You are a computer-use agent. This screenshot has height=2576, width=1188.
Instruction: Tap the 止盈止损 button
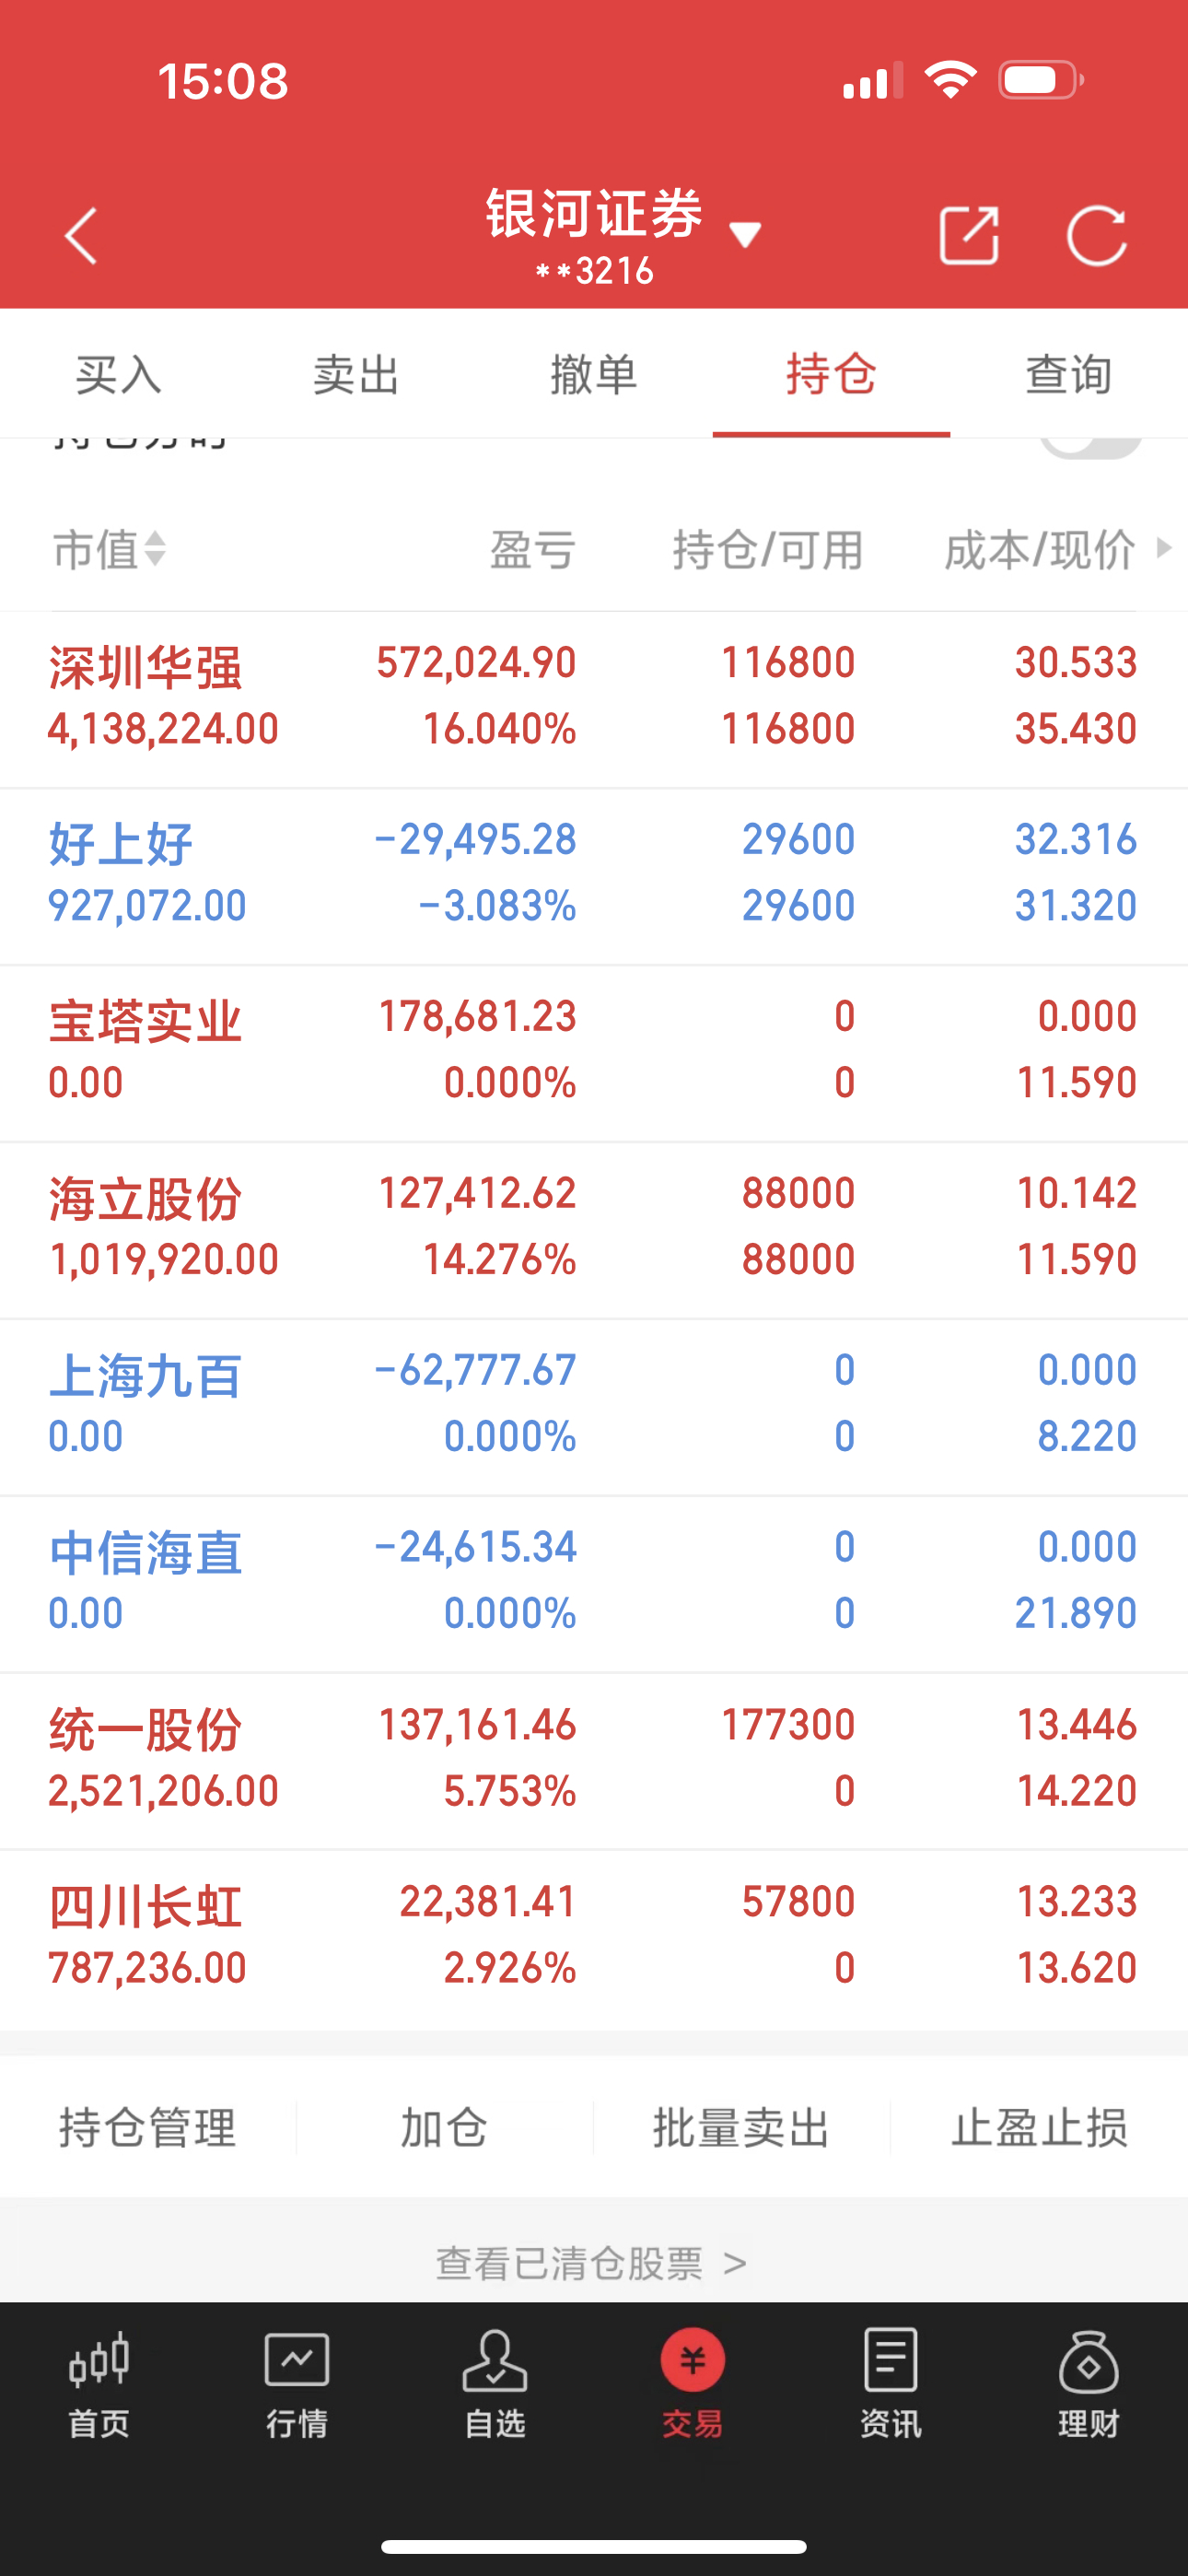(x=1039, y=2127)
